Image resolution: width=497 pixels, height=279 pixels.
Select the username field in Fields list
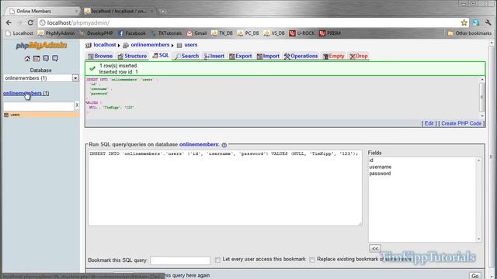click(380, 167)
